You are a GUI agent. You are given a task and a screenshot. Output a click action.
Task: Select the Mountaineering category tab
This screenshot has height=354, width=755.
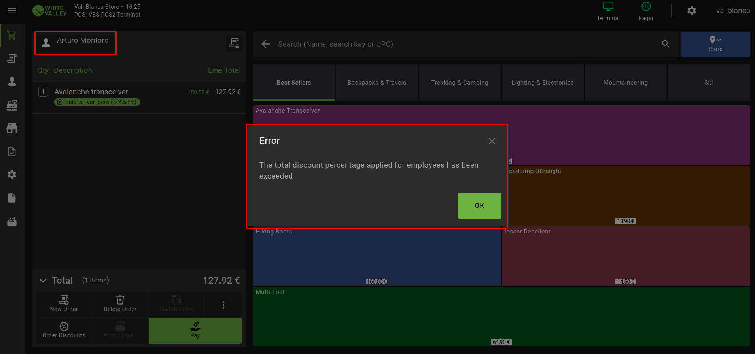(x=625, y=83)
